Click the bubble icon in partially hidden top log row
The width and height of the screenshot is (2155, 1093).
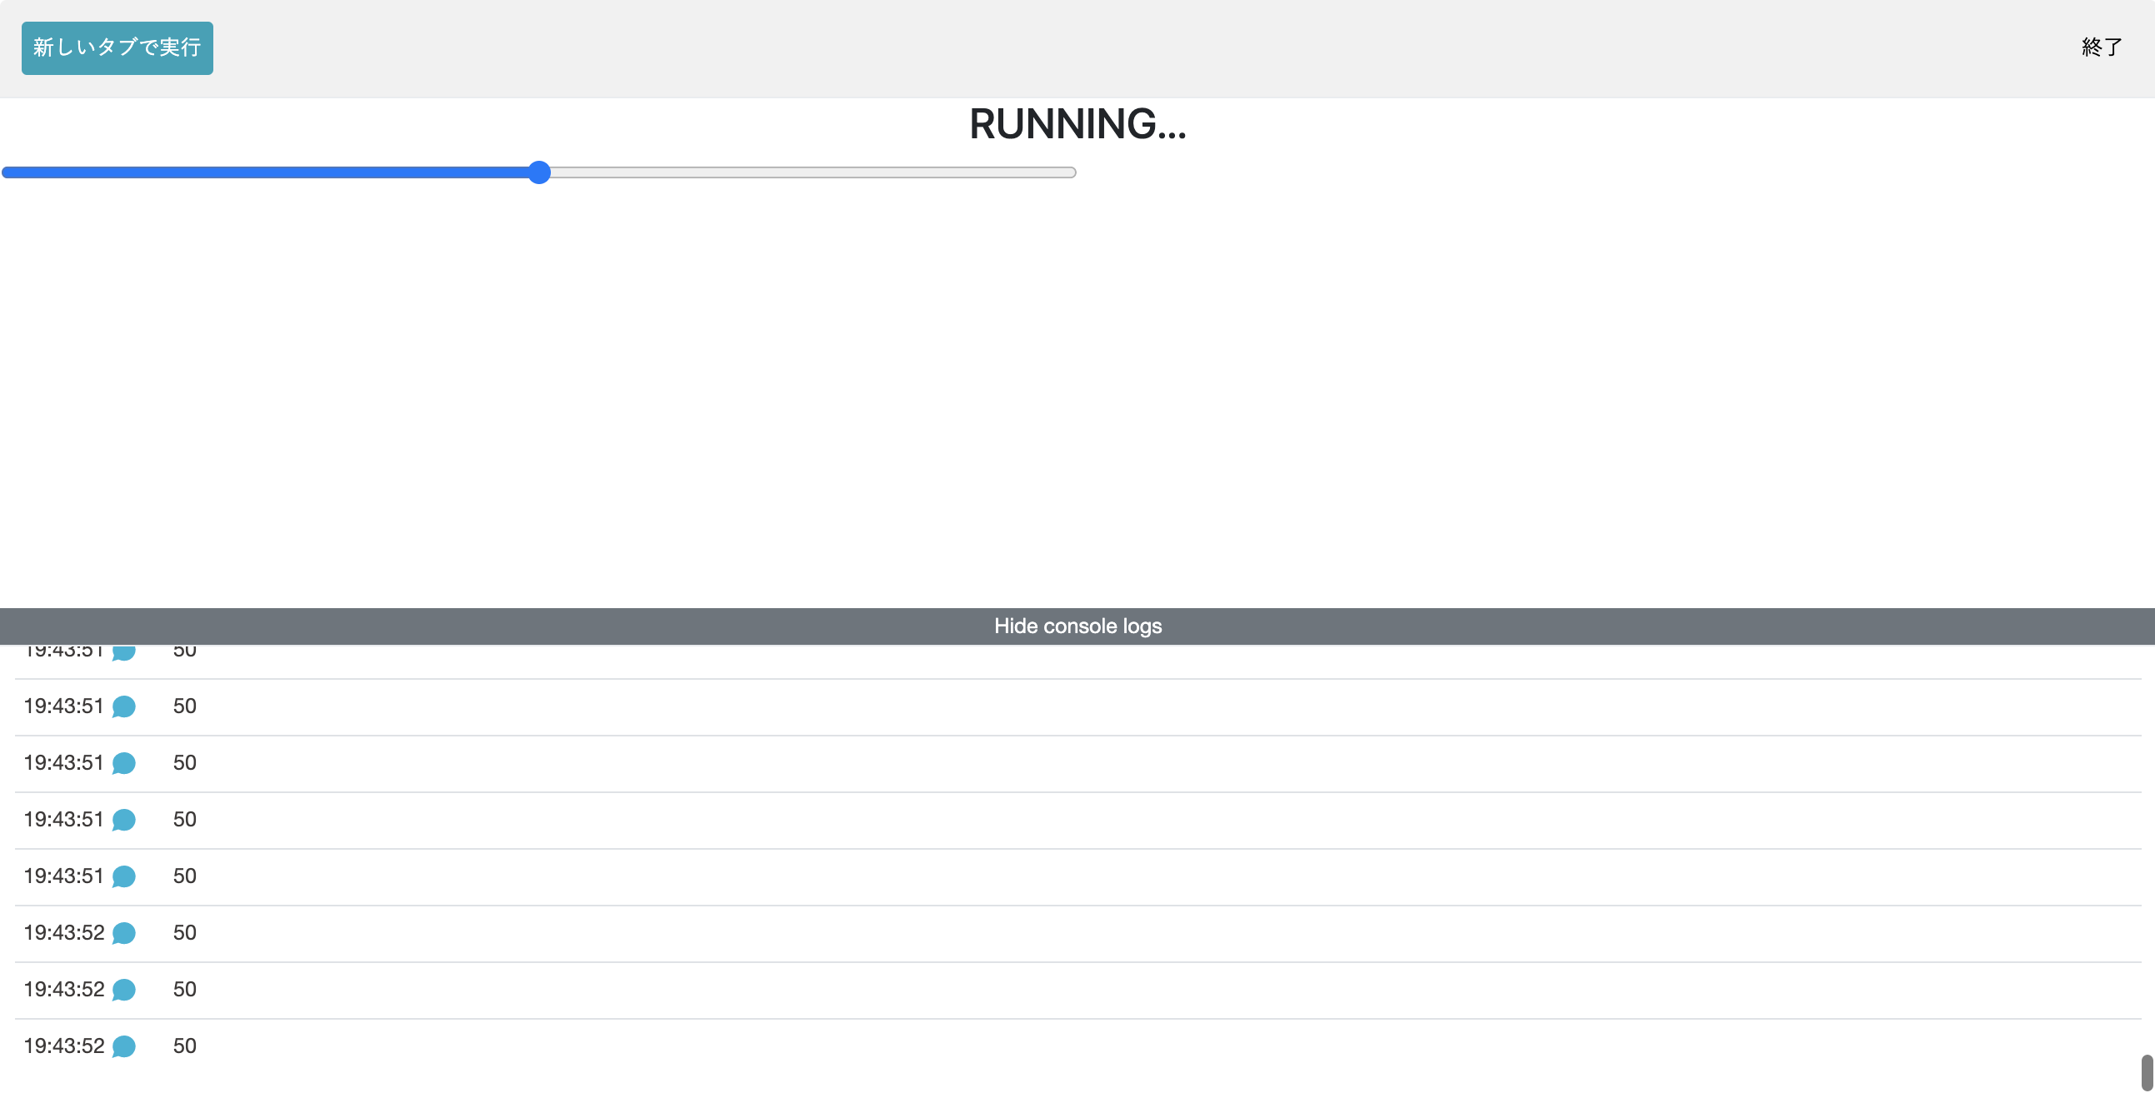click(x=124, y=651)
